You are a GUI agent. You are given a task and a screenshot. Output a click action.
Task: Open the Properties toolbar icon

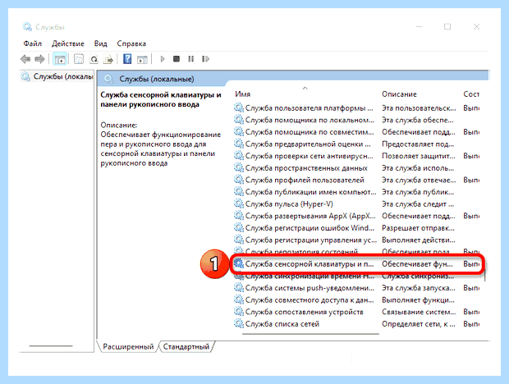pos(79,59)
